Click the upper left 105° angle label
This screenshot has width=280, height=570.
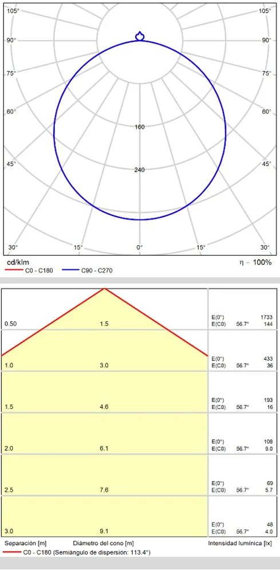[13, 11]
